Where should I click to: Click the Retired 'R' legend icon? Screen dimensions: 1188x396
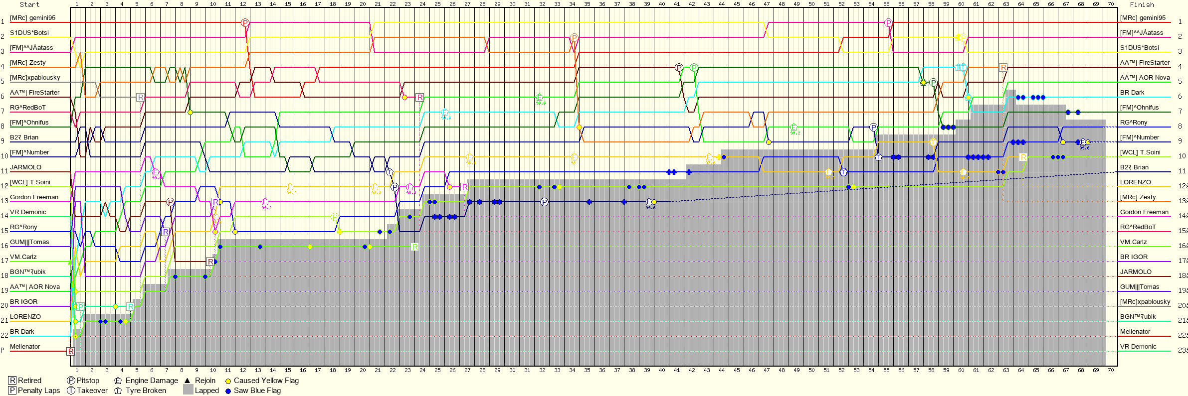[13, 381]
